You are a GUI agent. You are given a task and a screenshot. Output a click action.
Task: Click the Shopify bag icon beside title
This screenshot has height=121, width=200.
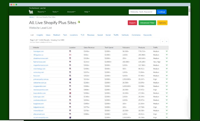click(x=79, y=22)
